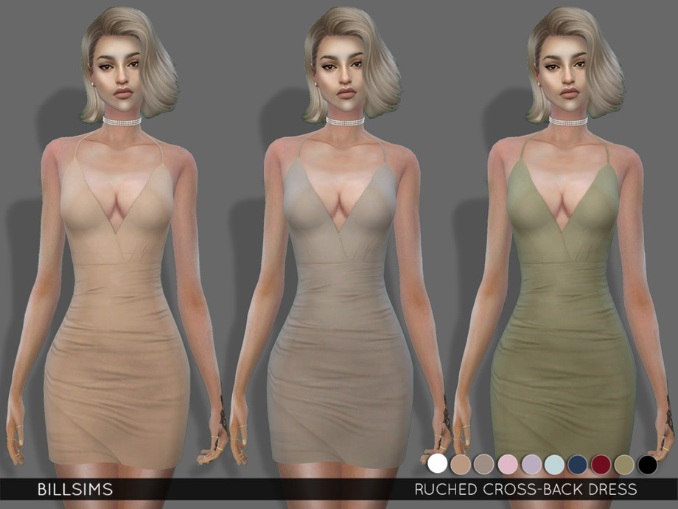
Task: Pick the dark red burgundy swatch
Action: [x=601, y=463]
